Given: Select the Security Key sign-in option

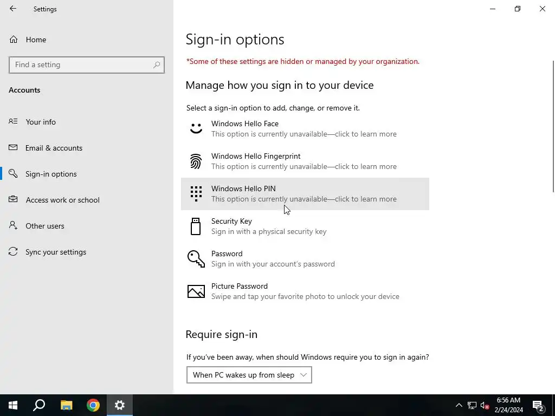Looking at the screenshot, I should click(x=305, y=226).
